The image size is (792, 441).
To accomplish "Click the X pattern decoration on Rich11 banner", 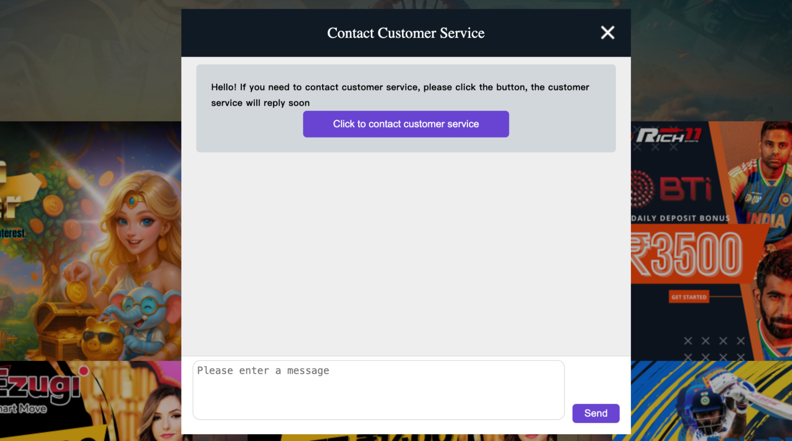I will pos(713,340).
